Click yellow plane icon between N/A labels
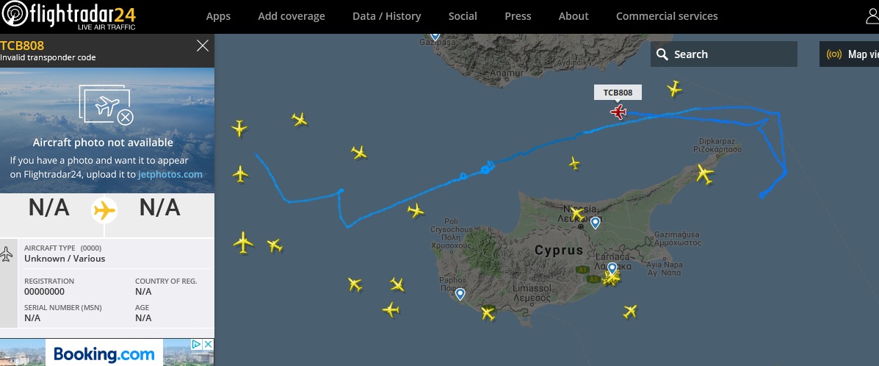The image size is (879, 366). (105, 210)
